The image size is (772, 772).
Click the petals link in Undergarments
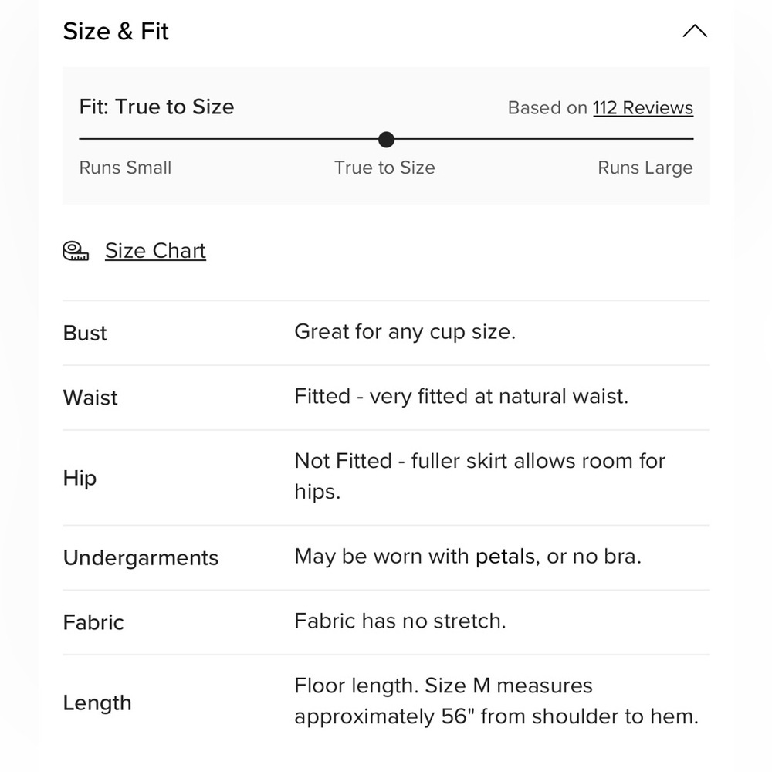[505, 557]
